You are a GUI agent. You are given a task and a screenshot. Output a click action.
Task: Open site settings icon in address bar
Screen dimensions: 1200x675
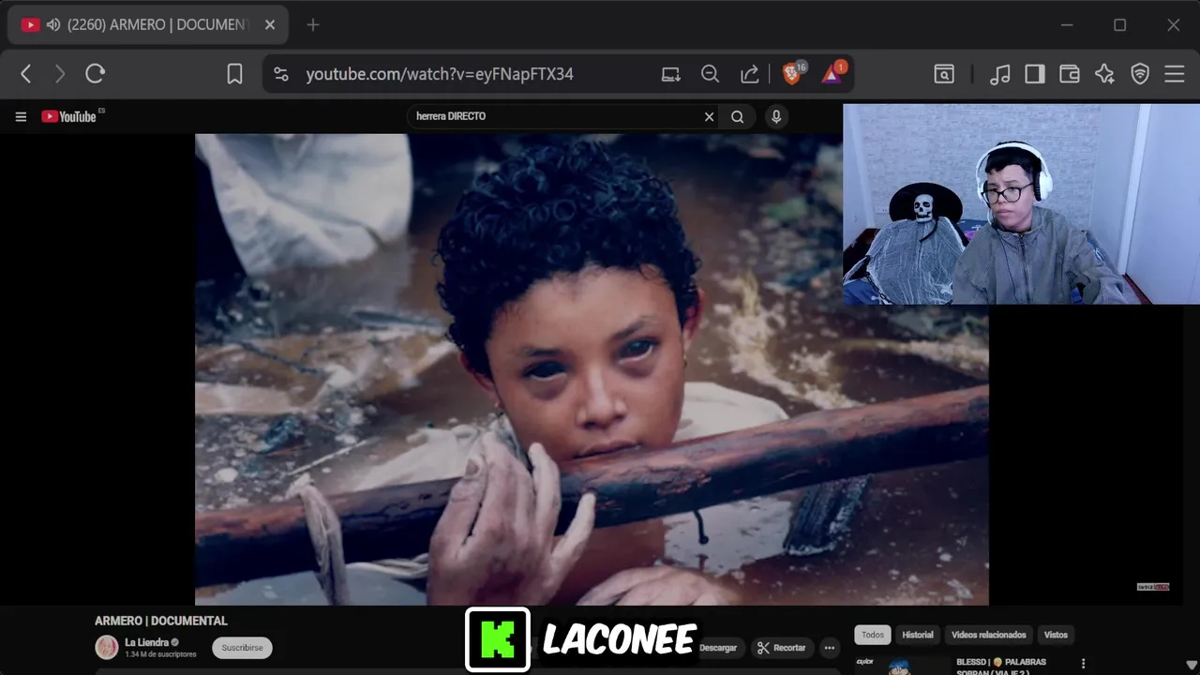[280, 74]
